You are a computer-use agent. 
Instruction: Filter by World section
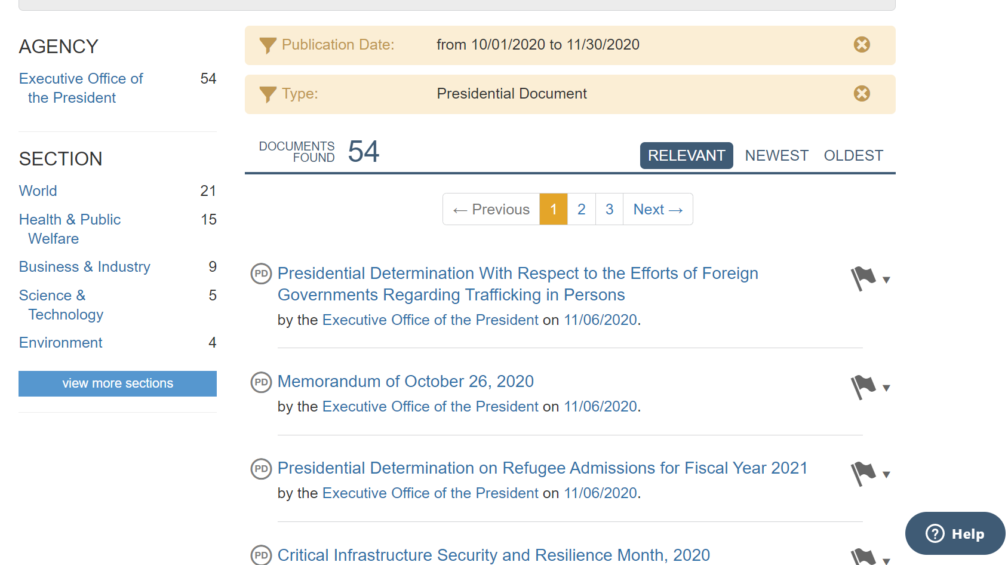tap(38, 191)
